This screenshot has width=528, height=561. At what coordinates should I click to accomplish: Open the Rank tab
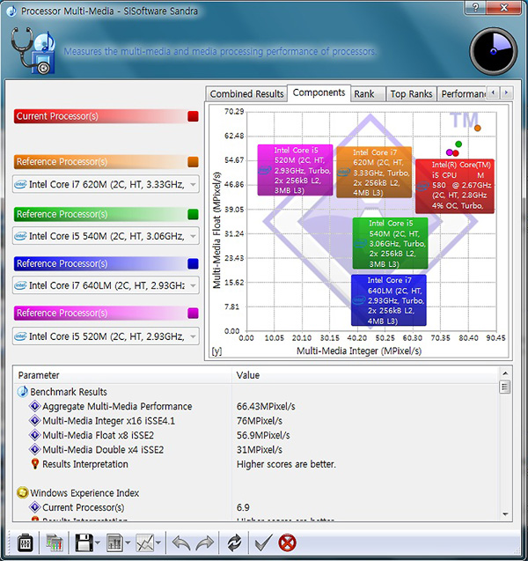368,93
